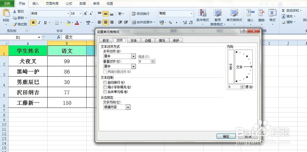Click the decrease decimal places icon
This screenshot has width=307, height=152.
[x=191, y=23]
